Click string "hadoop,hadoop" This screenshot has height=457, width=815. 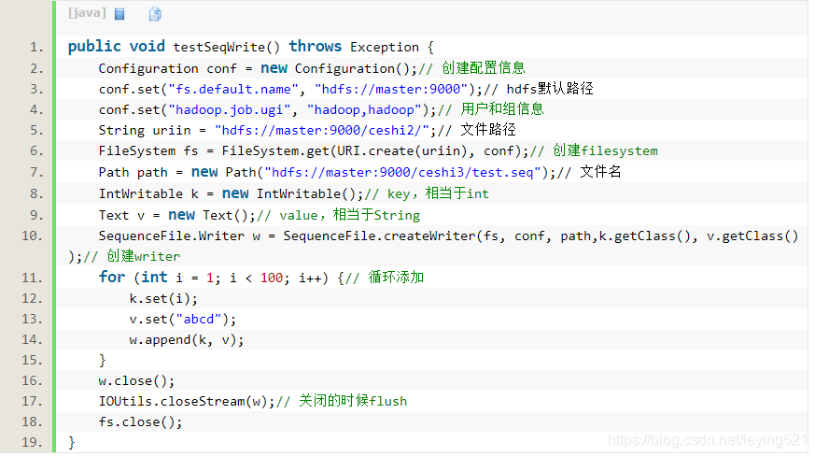(x=364, y=110)
